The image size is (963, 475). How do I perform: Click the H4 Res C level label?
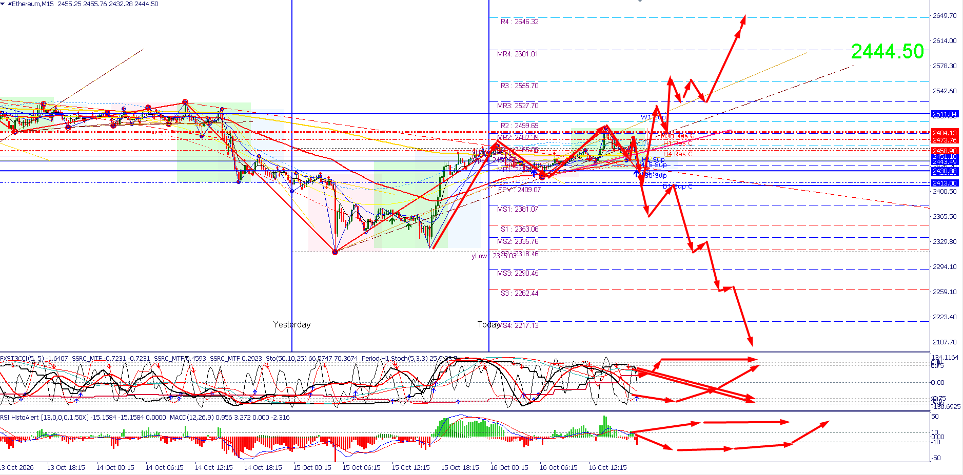(x=678, y=154)
